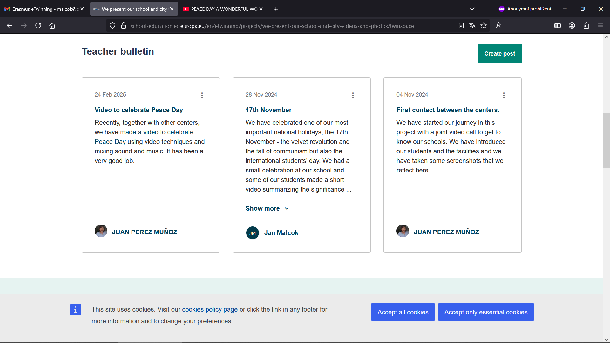Viewport: 610px width, 343px height.
Task: Bookmark this page with the star icon
Action: coord(484,26)
